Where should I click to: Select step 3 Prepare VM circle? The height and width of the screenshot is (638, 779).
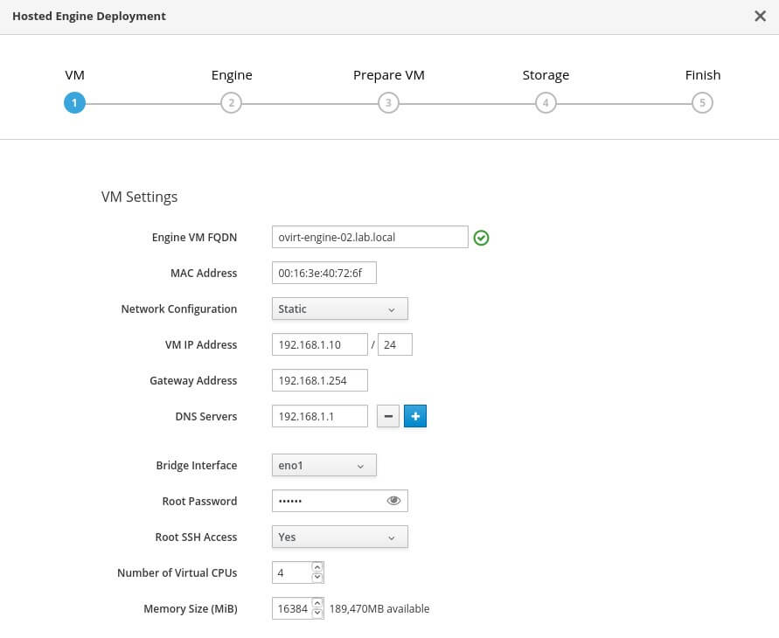(388, 103)
